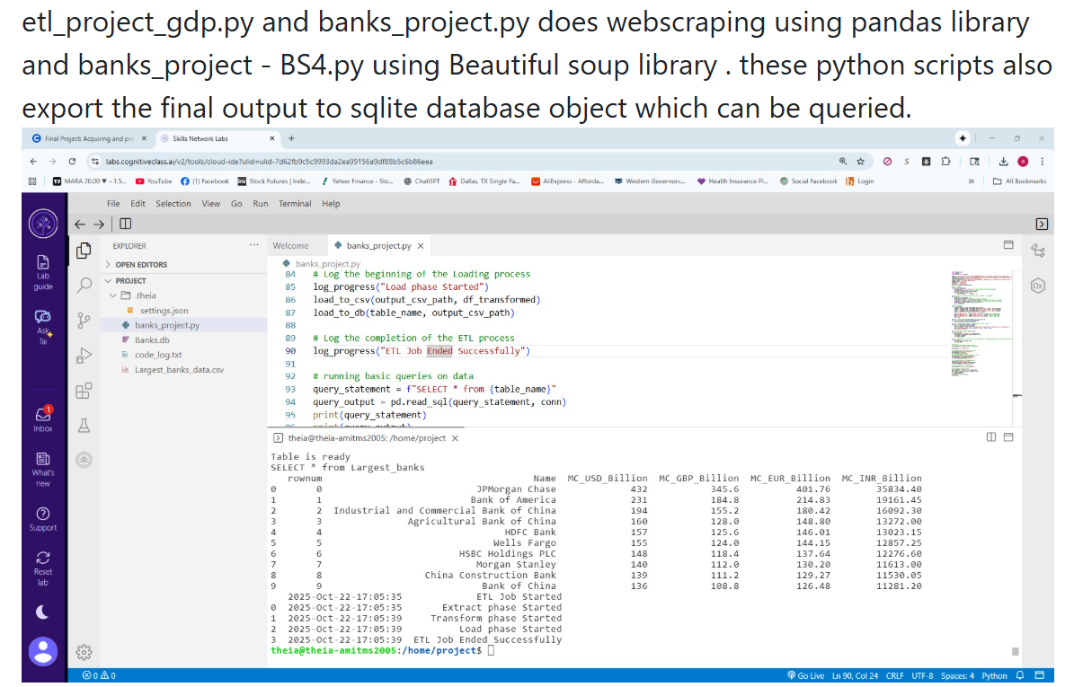The width and height of the screenshot is (1074, 687).
Task: Click the Manage gear icon
Action: [x=84, y=652]
